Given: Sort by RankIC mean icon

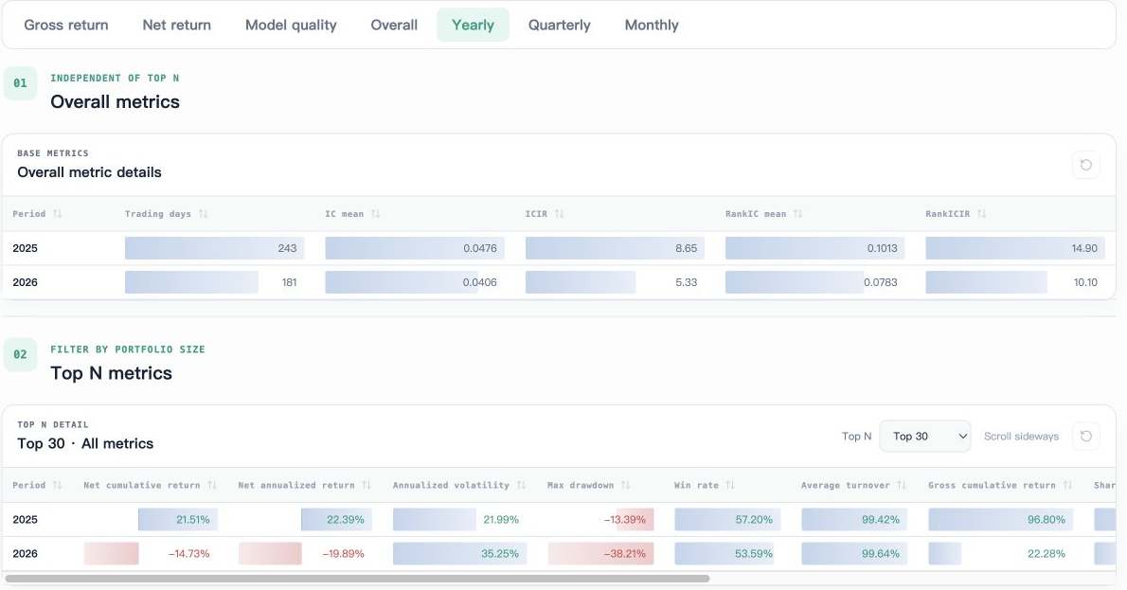Looking at the screenshot, I should click(x=797, y=214).
